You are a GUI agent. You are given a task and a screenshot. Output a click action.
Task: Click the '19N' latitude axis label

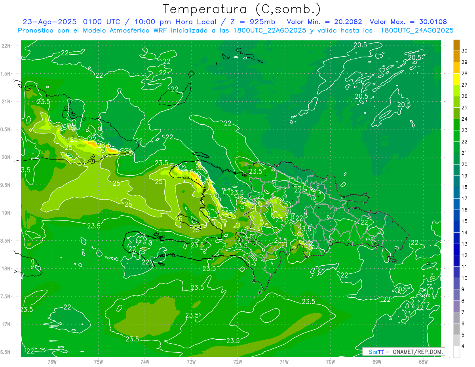pyautogui.click(x=6, y=213)
